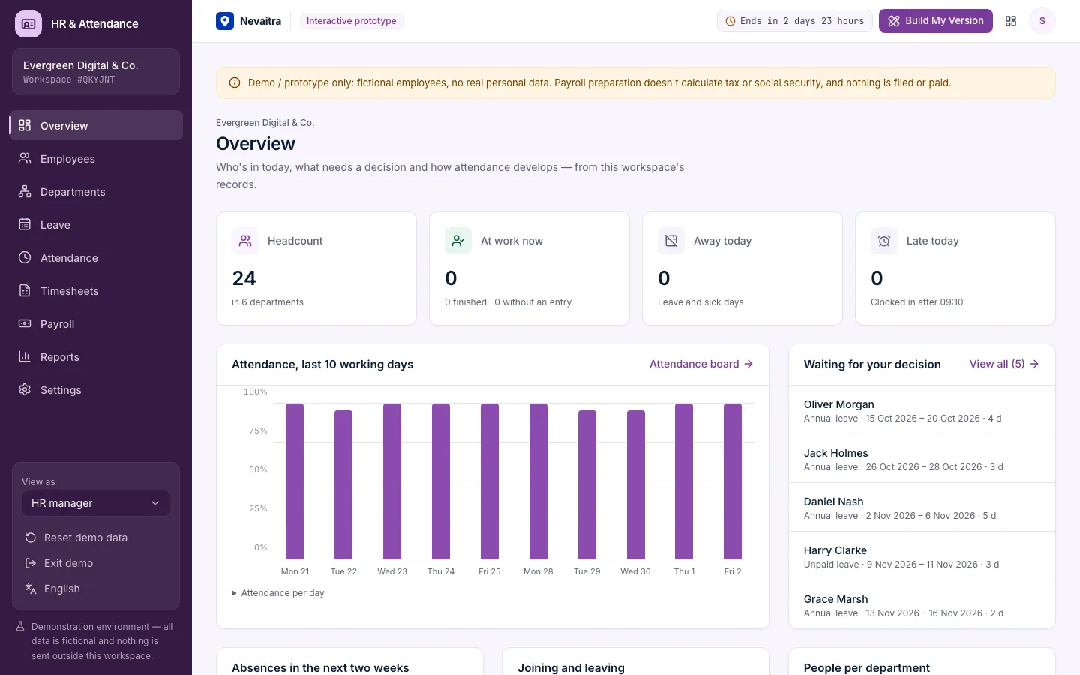Open Harry Clarke's unpaid leave request
This screenshot has height=675, width=1080.
[922, 556]
